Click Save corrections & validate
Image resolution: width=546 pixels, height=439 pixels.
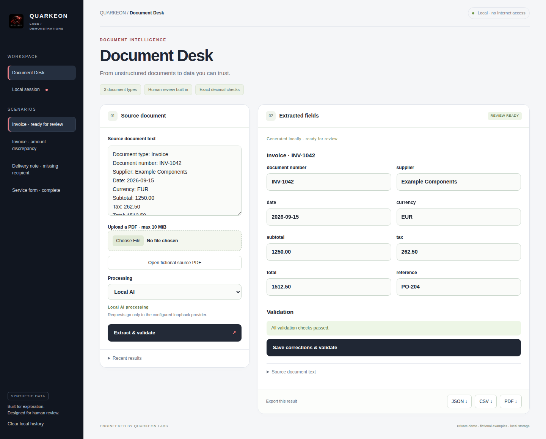[394, 348]
